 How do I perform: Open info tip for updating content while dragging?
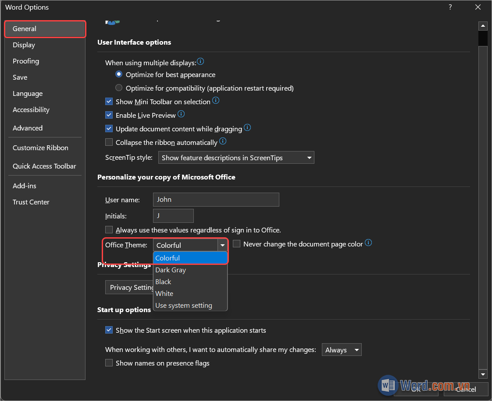pos(247,127)
